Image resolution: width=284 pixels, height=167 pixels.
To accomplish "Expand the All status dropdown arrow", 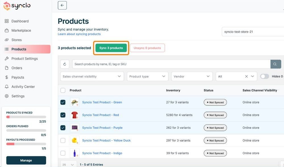I will 252,76.
